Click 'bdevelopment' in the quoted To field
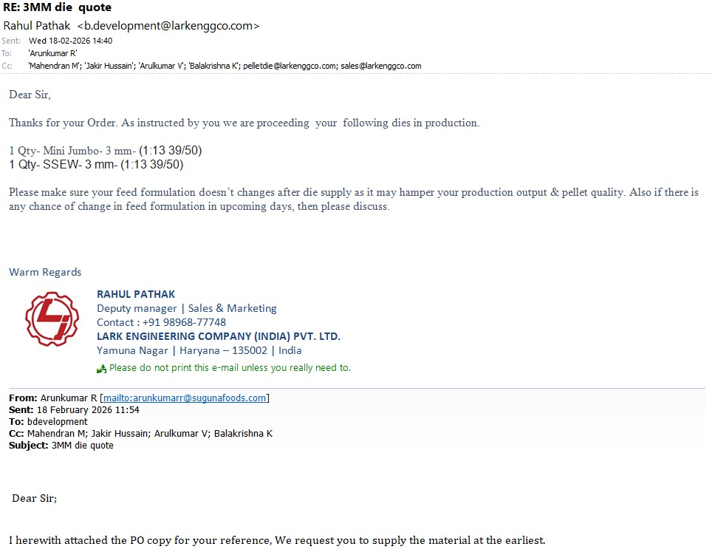This screenshot has height=552, width=712. click(x=62, y=421)
